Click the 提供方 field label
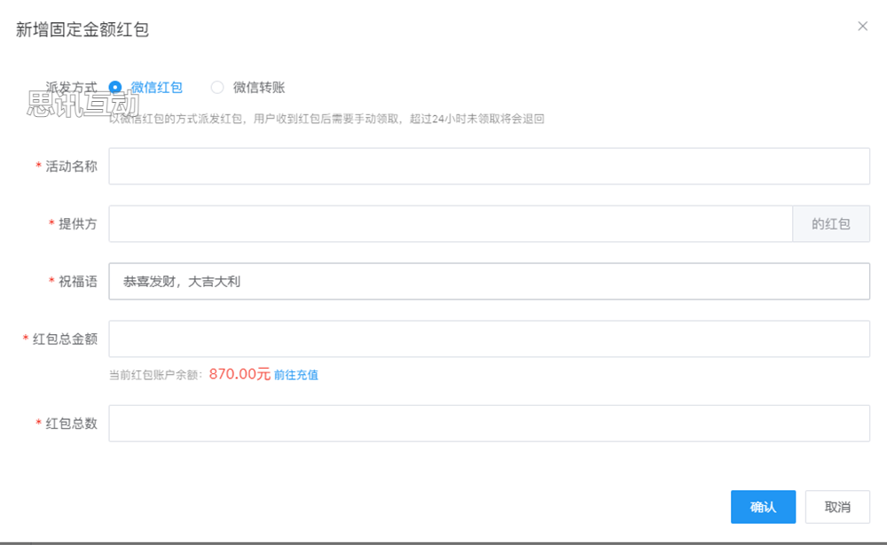 [77, 224]
